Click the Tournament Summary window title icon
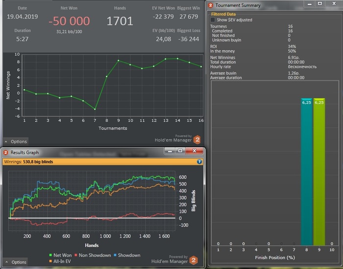The height and width of the screenshot is (269, 343). click(x=210, y=5)
